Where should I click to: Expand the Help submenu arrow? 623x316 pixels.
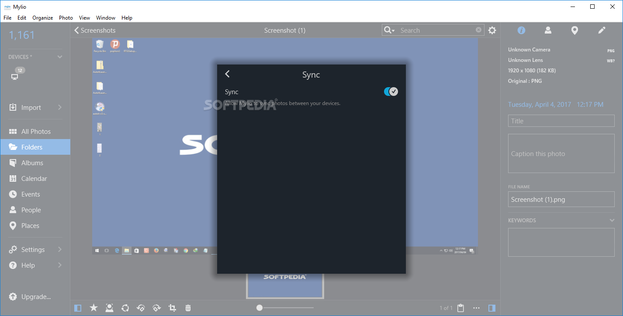click(60, 265)
